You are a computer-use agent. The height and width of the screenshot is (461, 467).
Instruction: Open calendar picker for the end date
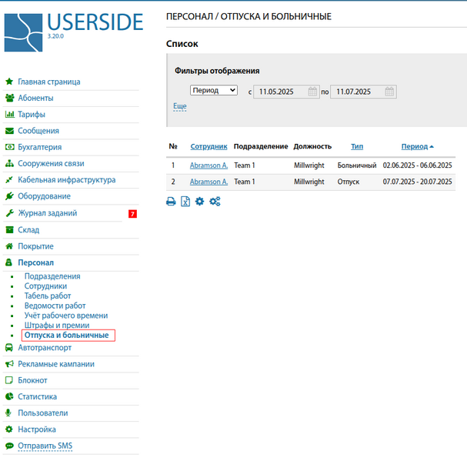tap(390, 92)
